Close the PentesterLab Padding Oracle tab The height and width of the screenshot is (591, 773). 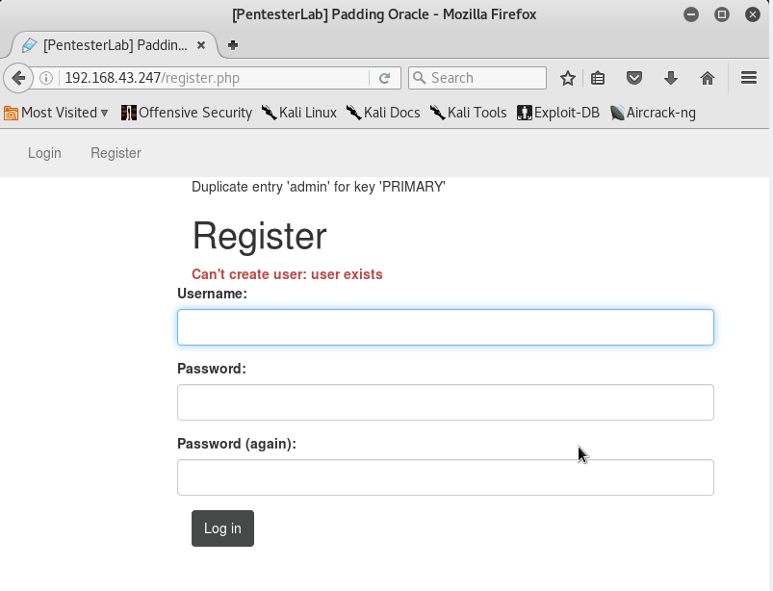(201, 45)
